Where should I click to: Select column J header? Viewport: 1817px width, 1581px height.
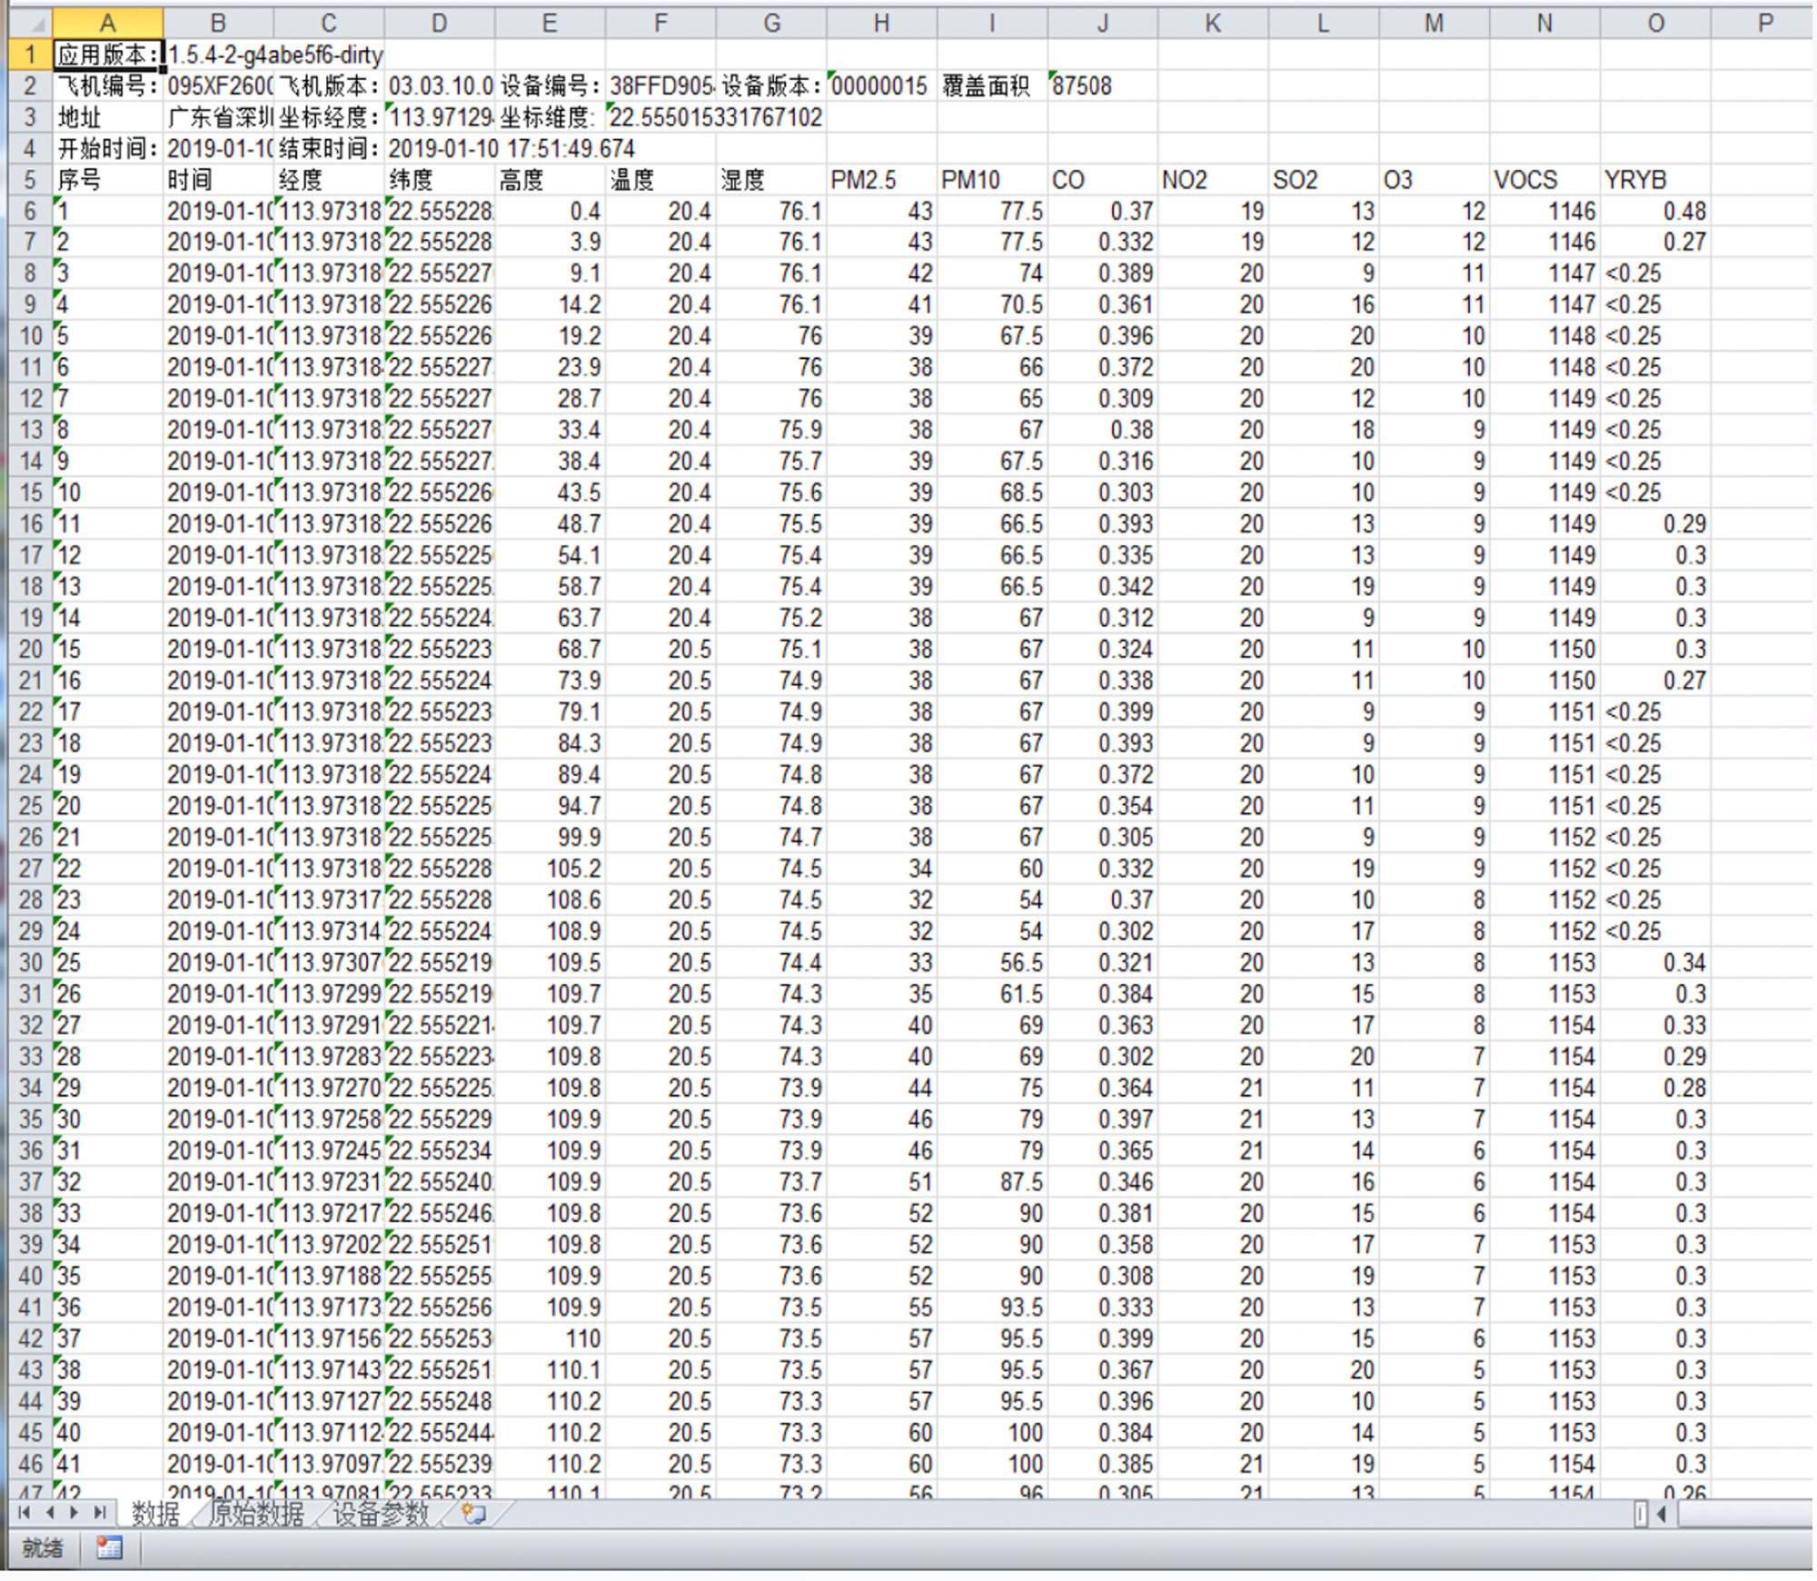tap(1102, 23)
